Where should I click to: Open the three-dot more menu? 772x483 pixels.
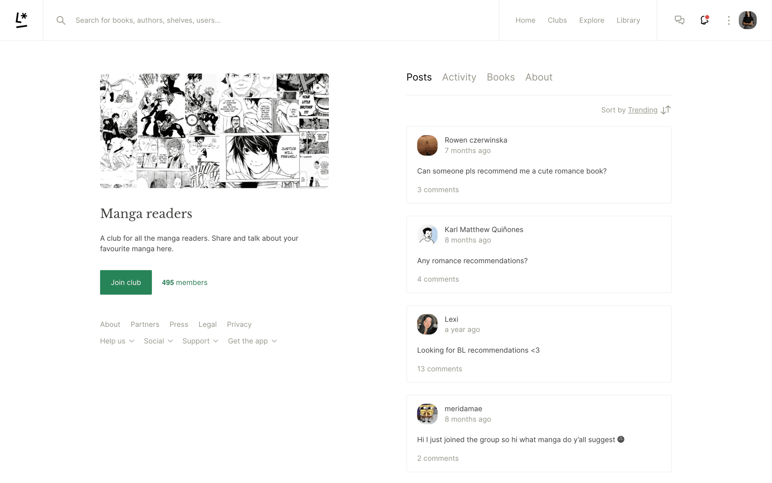729,21
